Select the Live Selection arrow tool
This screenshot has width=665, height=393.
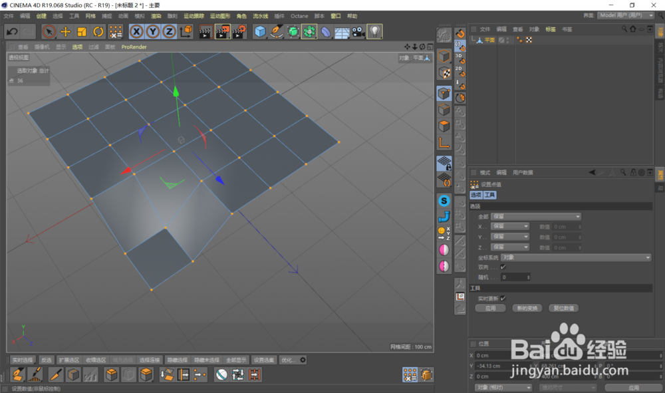[49, 32]
